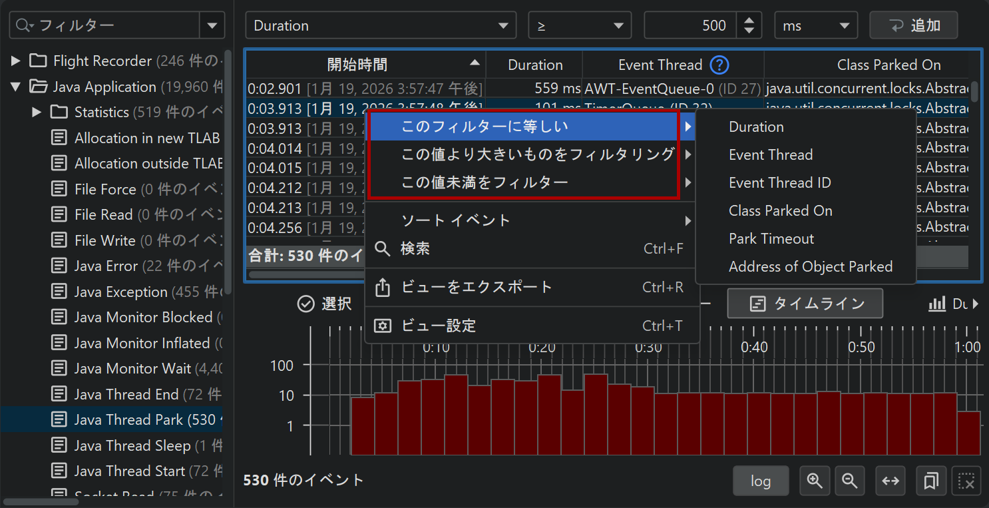Image resolution: width=989 pixels, height=508 pixels.
Task: Click the Export View icon in menu
Action: (383, 288)
